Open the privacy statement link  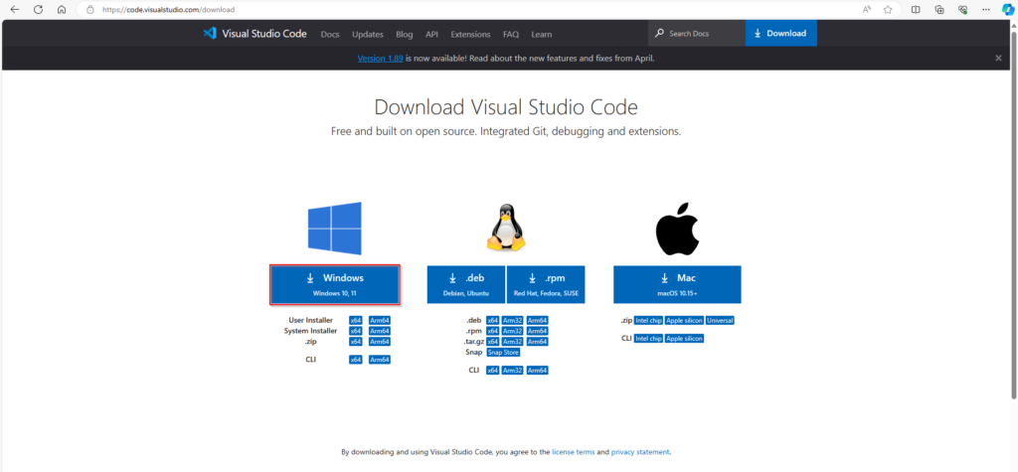640,452
